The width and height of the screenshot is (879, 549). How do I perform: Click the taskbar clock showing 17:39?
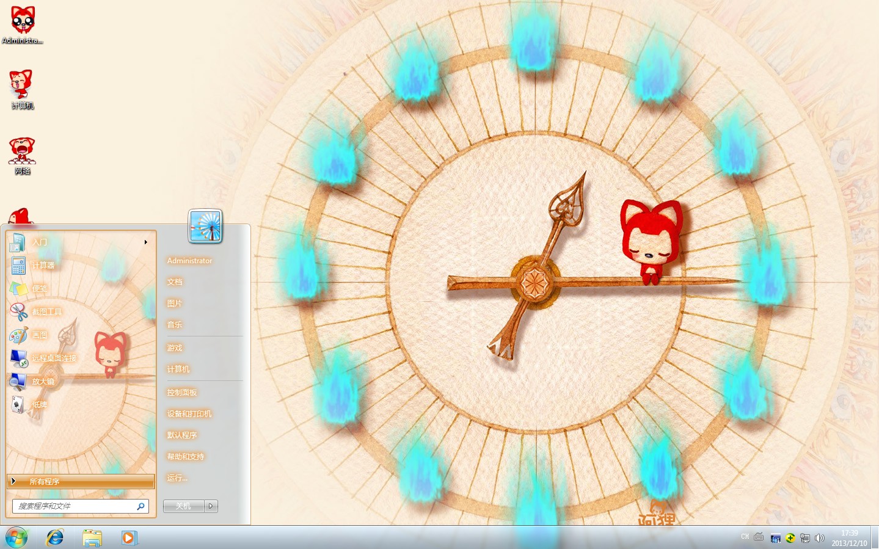coord(849,538)
